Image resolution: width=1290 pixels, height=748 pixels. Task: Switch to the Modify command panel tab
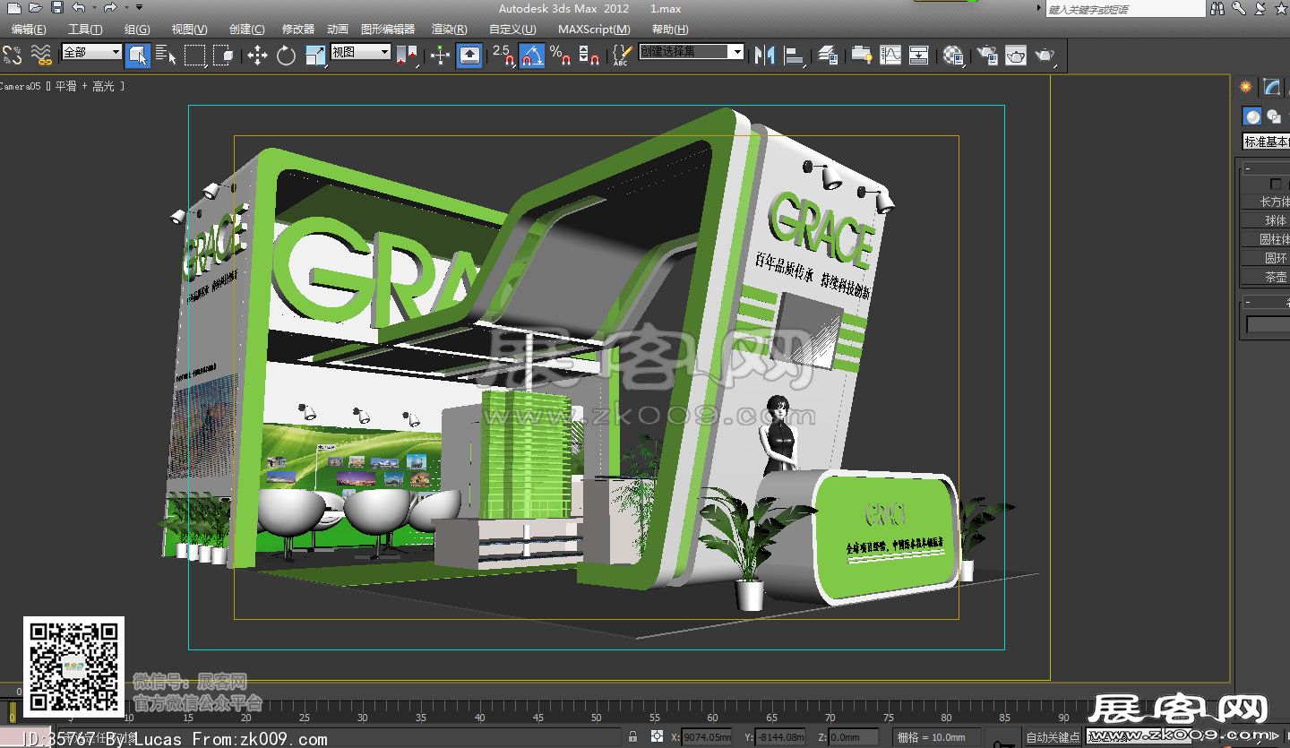tap(1271, 87)
